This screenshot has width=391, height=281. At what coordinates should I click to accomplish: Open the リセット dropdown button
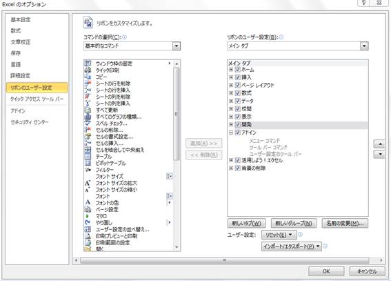(x=279, y=235)
